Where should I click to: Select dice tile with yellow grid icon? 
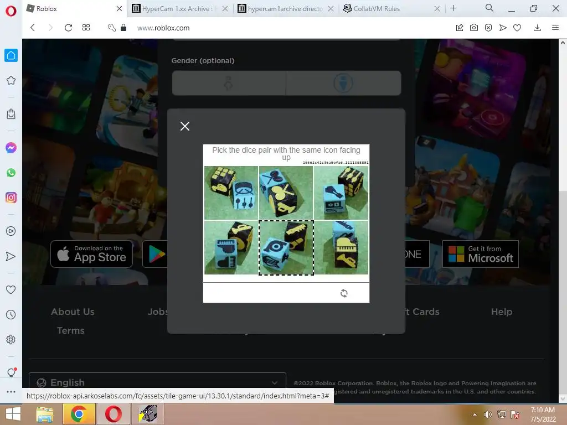(x=231, y=193)
